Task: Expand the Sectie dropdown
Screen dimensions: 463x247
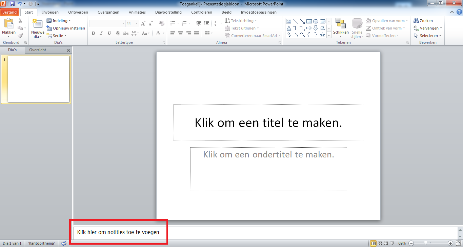Action: pyautogui.click(x=56, y=36)
